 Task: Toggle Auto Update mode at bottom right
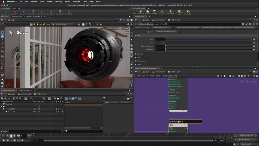(x=246, y=144)
